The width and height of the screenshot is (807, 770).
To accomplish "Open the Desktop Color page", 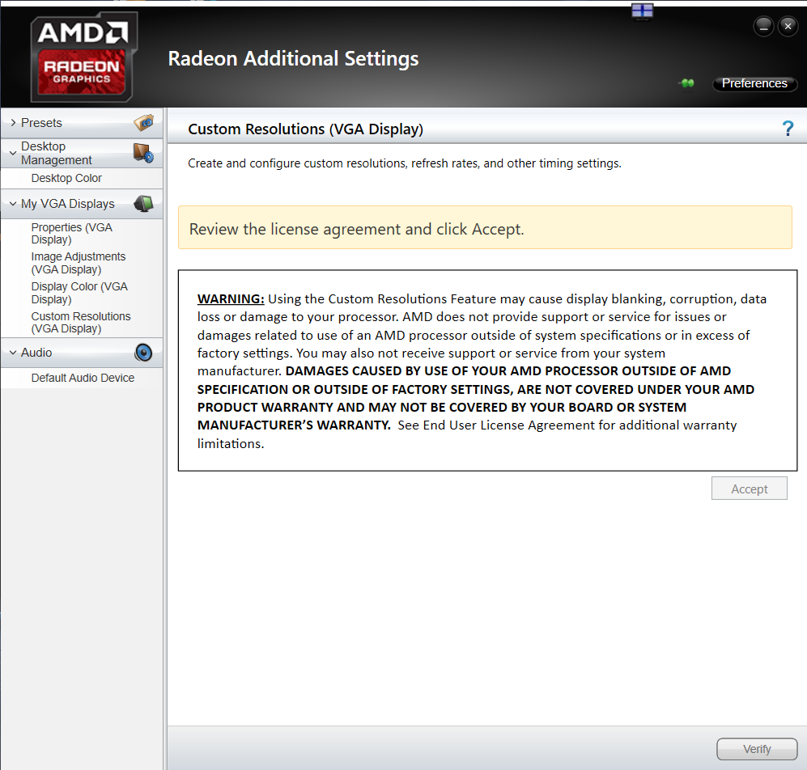I will point(66,178).
